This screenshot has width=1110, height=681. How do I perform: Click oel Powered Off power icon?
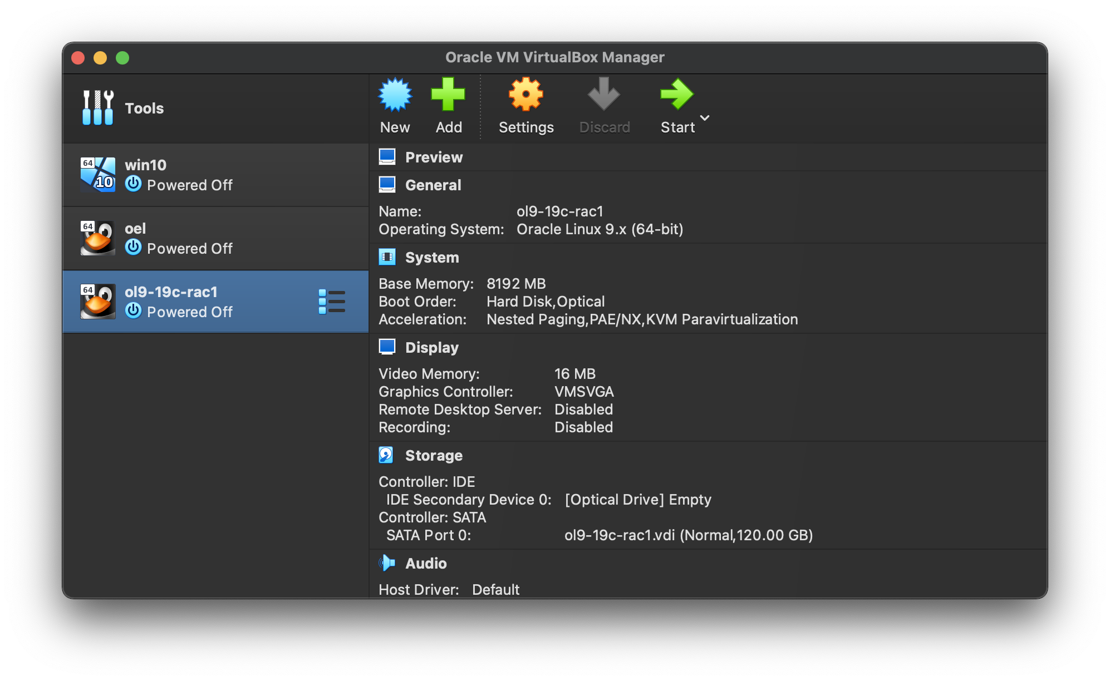133,248
